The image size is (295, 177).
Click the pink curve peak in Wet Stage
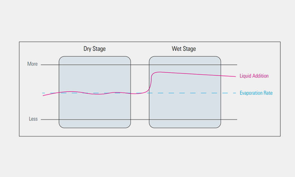pyautogui.click(x=159, y=72)
